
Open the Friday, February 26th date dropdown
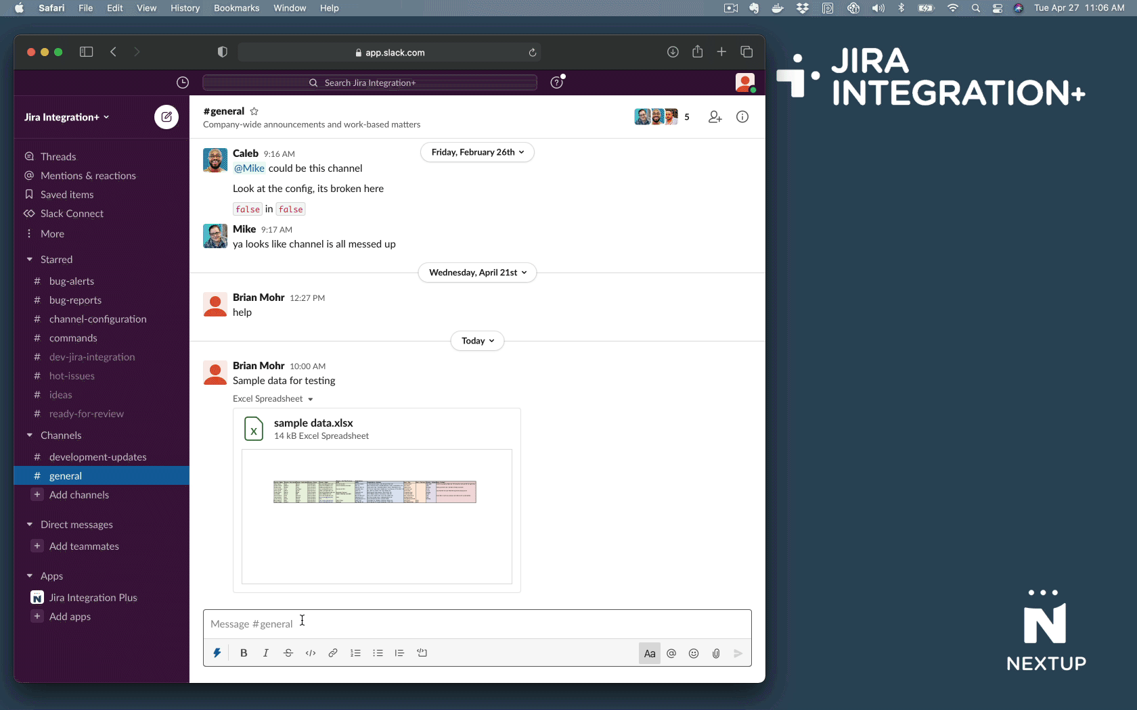[x=476, y=152]
